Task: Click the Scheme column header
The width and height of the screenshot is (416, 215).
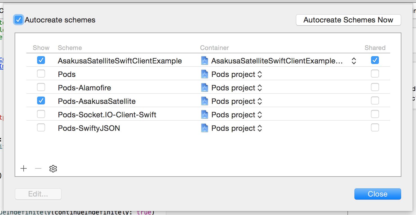Action: 70,48
